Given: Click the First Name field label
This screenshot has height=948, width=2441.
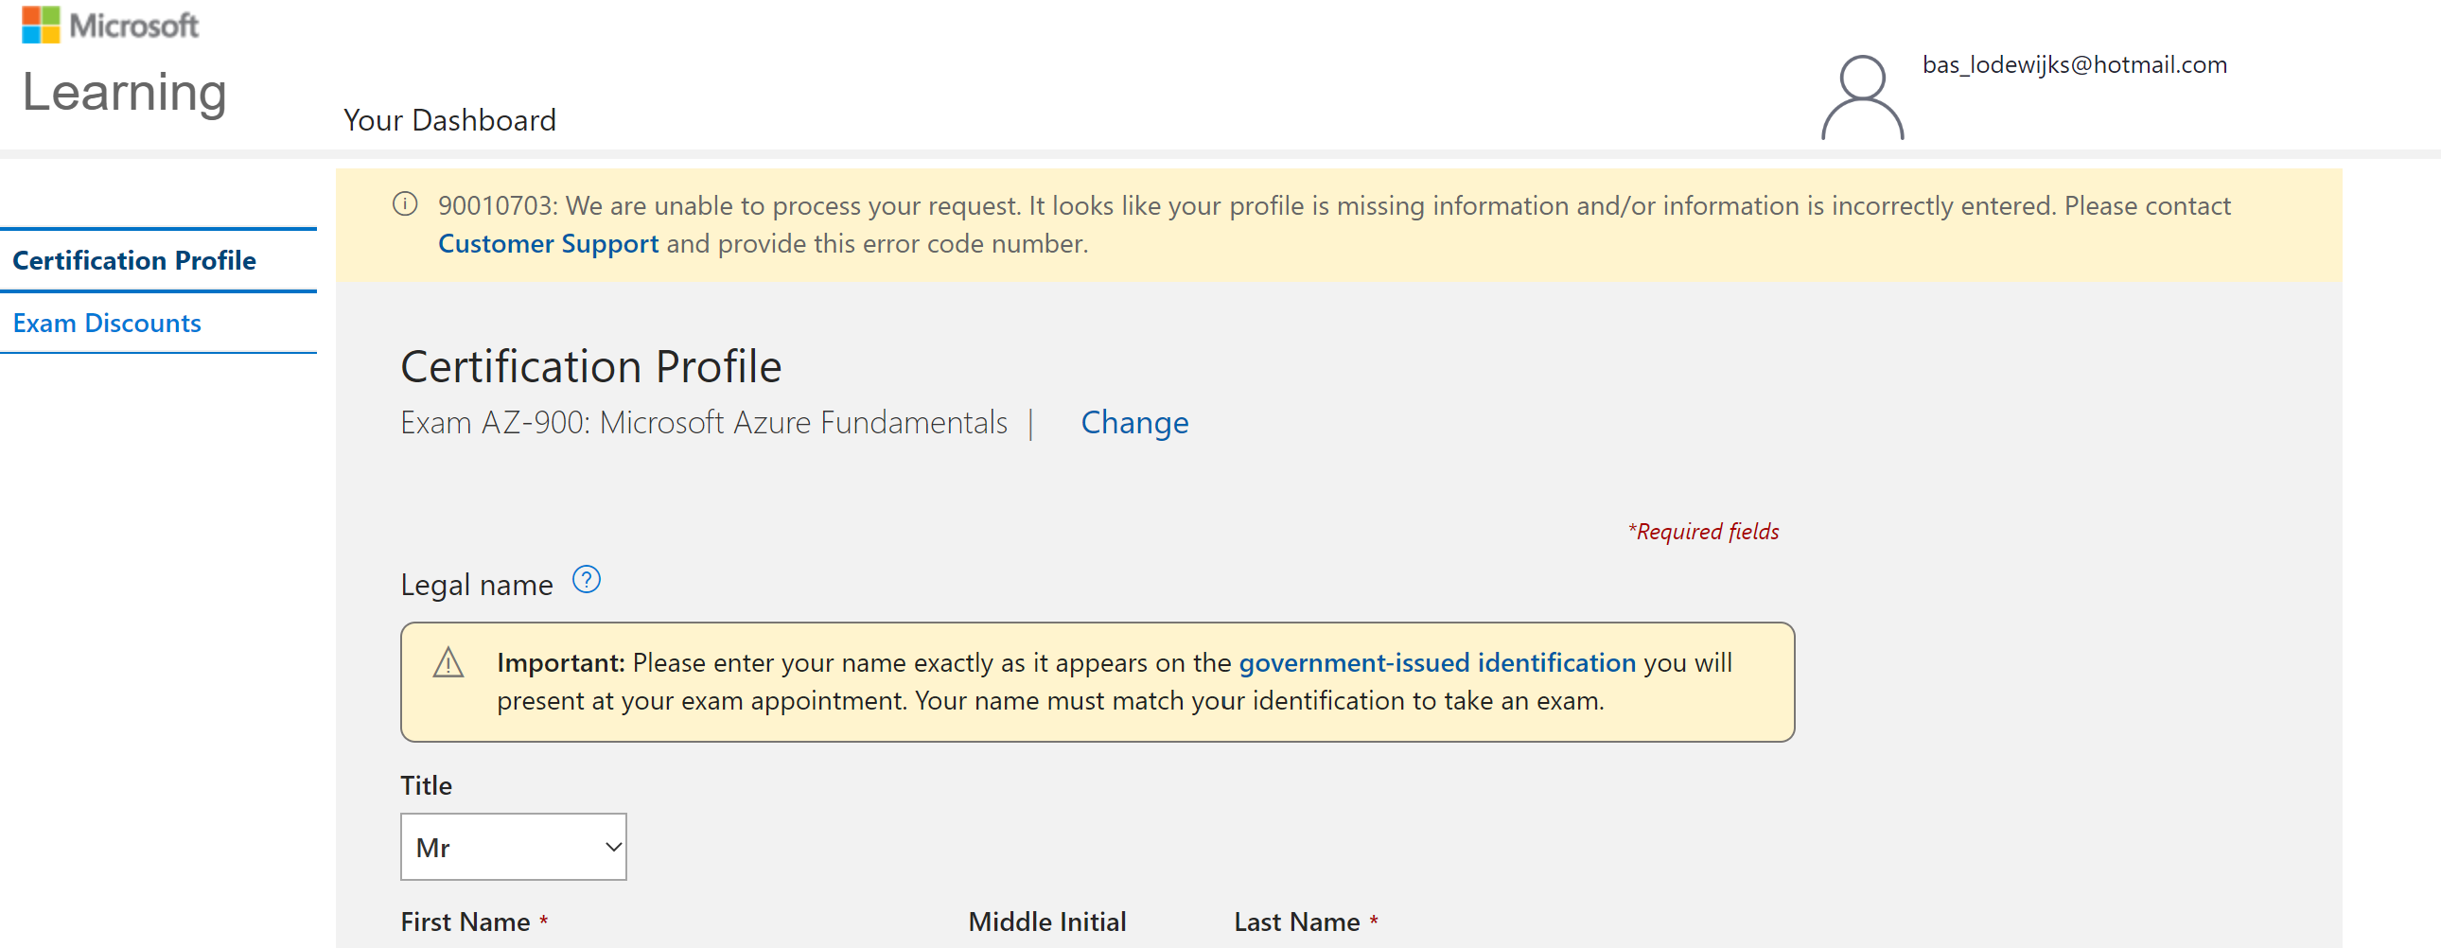Looking at the screenshot, I should [465, 922].
